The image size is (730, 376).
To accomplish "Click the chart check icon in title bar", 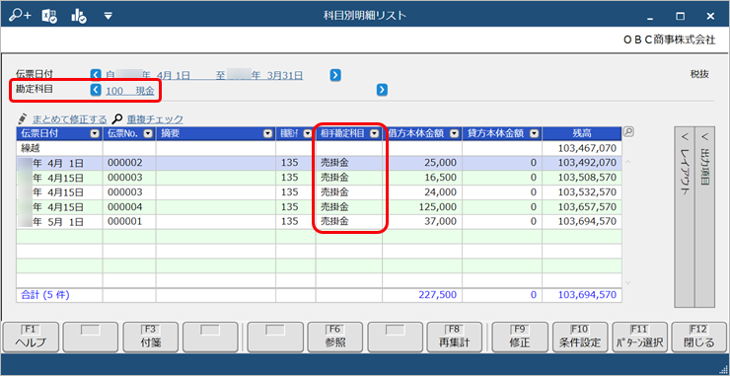I will (79, 16).
